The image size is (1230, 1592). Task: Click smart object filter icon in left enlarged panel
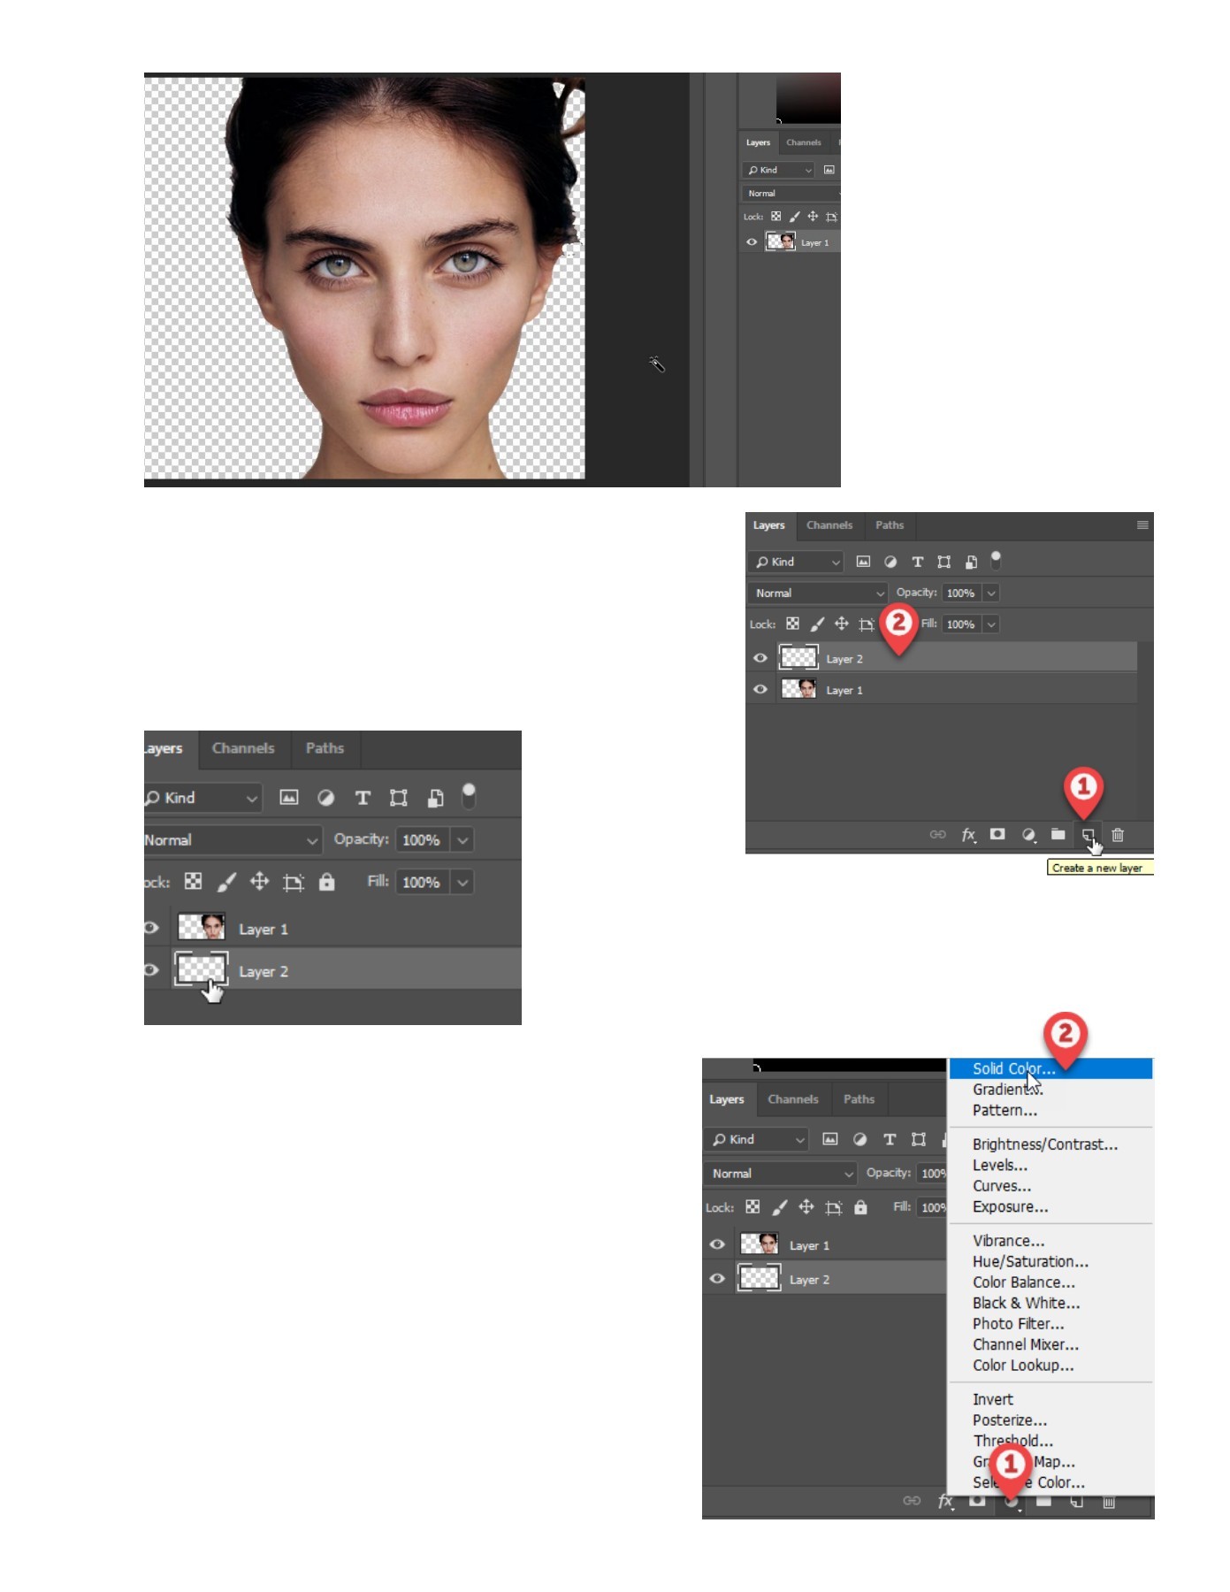pyautogui.click(x=435, y=798)
